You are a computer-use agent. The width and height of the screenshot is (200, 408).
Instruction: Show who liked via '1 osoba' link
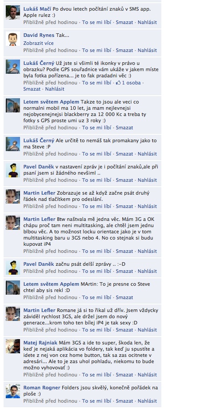pyautogui.click(x=132, y=83)
